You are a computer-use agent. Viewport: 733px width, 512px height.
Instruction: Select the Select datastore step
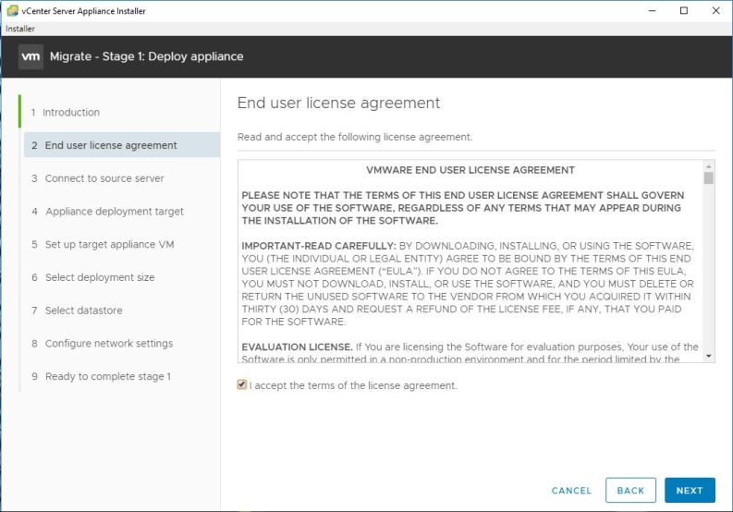click(83, 311)
